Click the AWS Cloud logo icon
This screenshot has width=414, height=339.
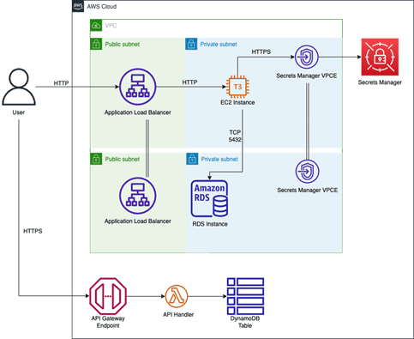click(78, 6)
